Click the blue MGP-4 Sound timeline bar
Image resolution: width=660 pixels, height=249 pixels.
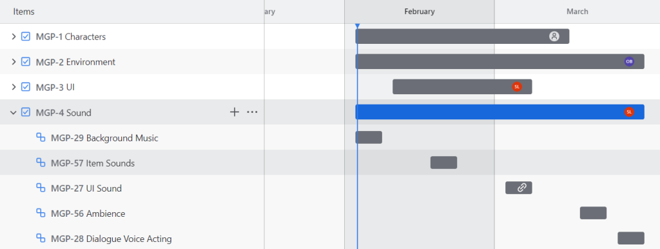click(500, 112)
